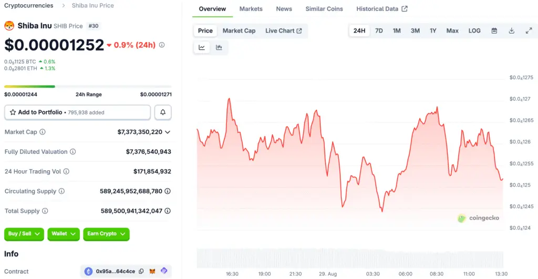Click Add to Portfolio button

(x=78, y=112)
